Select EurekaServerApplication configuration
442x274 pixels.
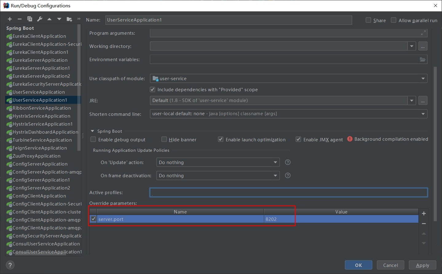(x=40, y=60)
